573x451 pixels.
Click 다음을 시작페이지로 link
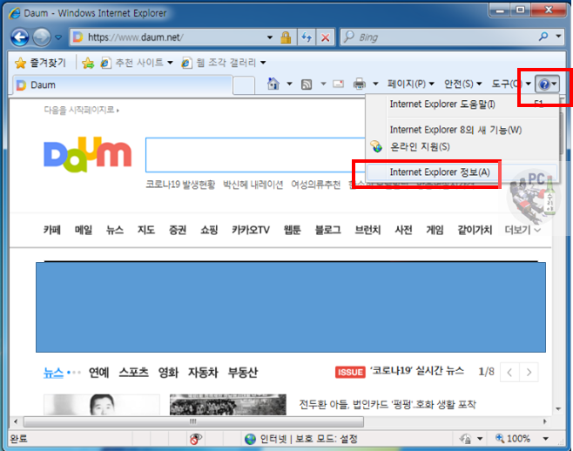81,110
